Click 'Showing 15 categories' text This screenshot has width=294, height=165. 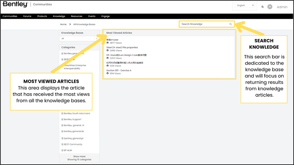pos(79,160)
